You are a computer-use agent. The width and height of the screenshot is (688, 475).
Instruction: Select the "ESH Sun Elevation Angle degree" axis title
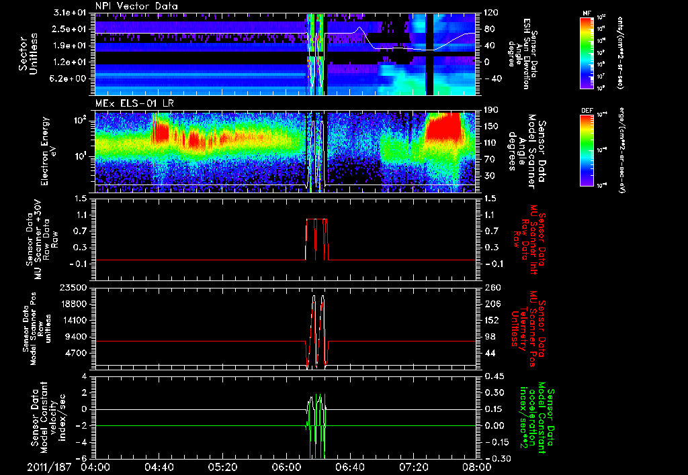[522, 54]
